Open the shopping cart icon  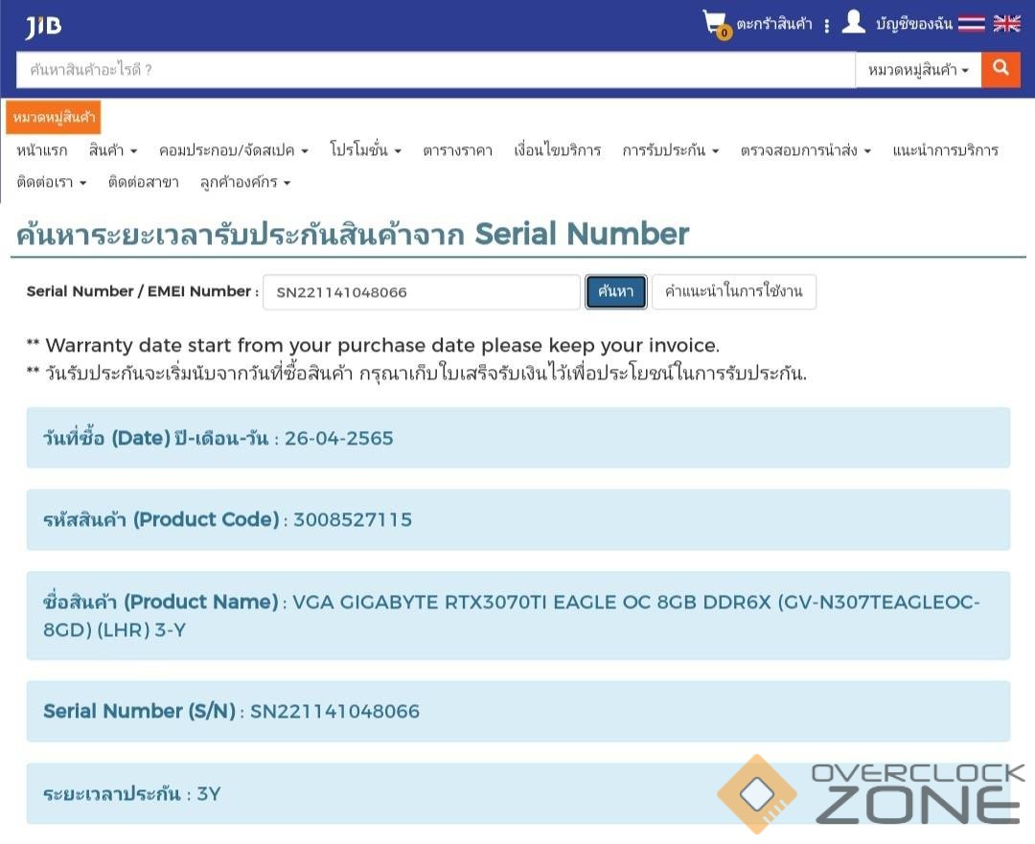pyautogui.click(x=716, y=24)
